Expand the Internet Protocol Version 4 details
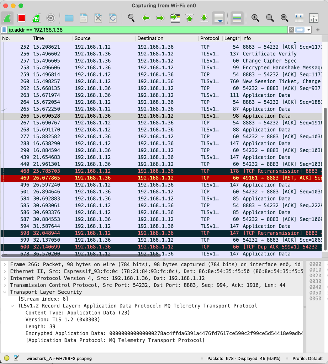Screen dimensions: 328x364 pos(4,278)
